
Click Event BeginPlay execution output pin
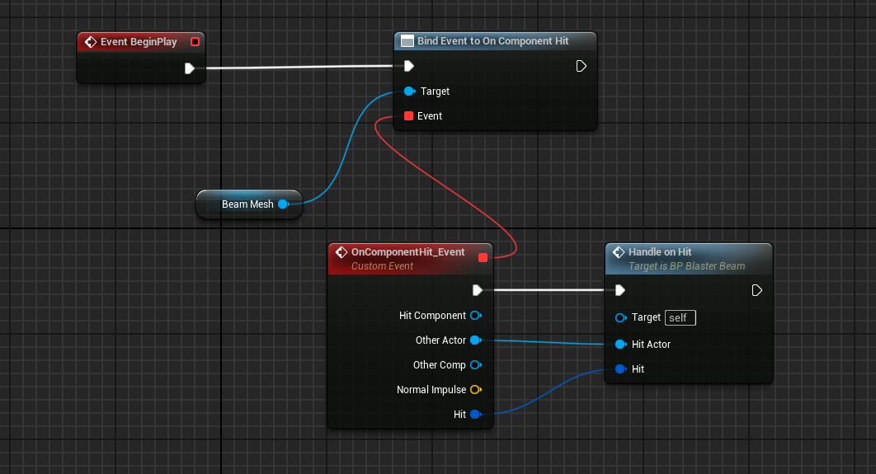coord(190,68)
